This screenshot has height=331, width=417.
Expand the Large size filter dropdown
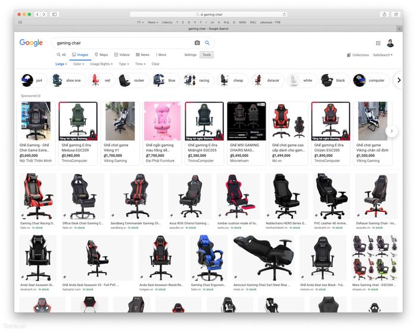pos(61,64)
